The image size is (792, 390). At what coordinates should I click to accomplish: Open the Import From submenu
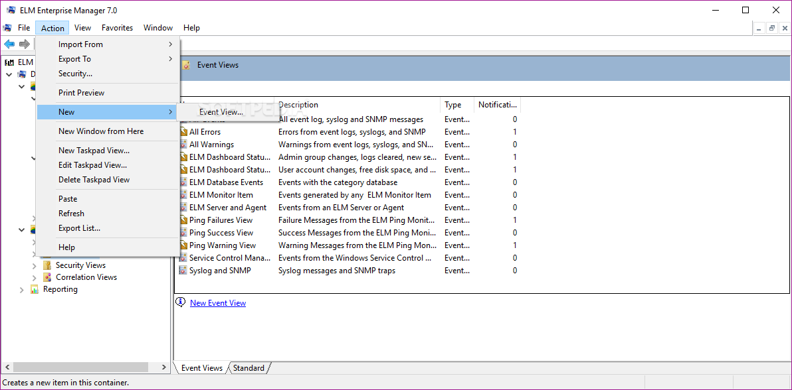(x=108, y=44)
